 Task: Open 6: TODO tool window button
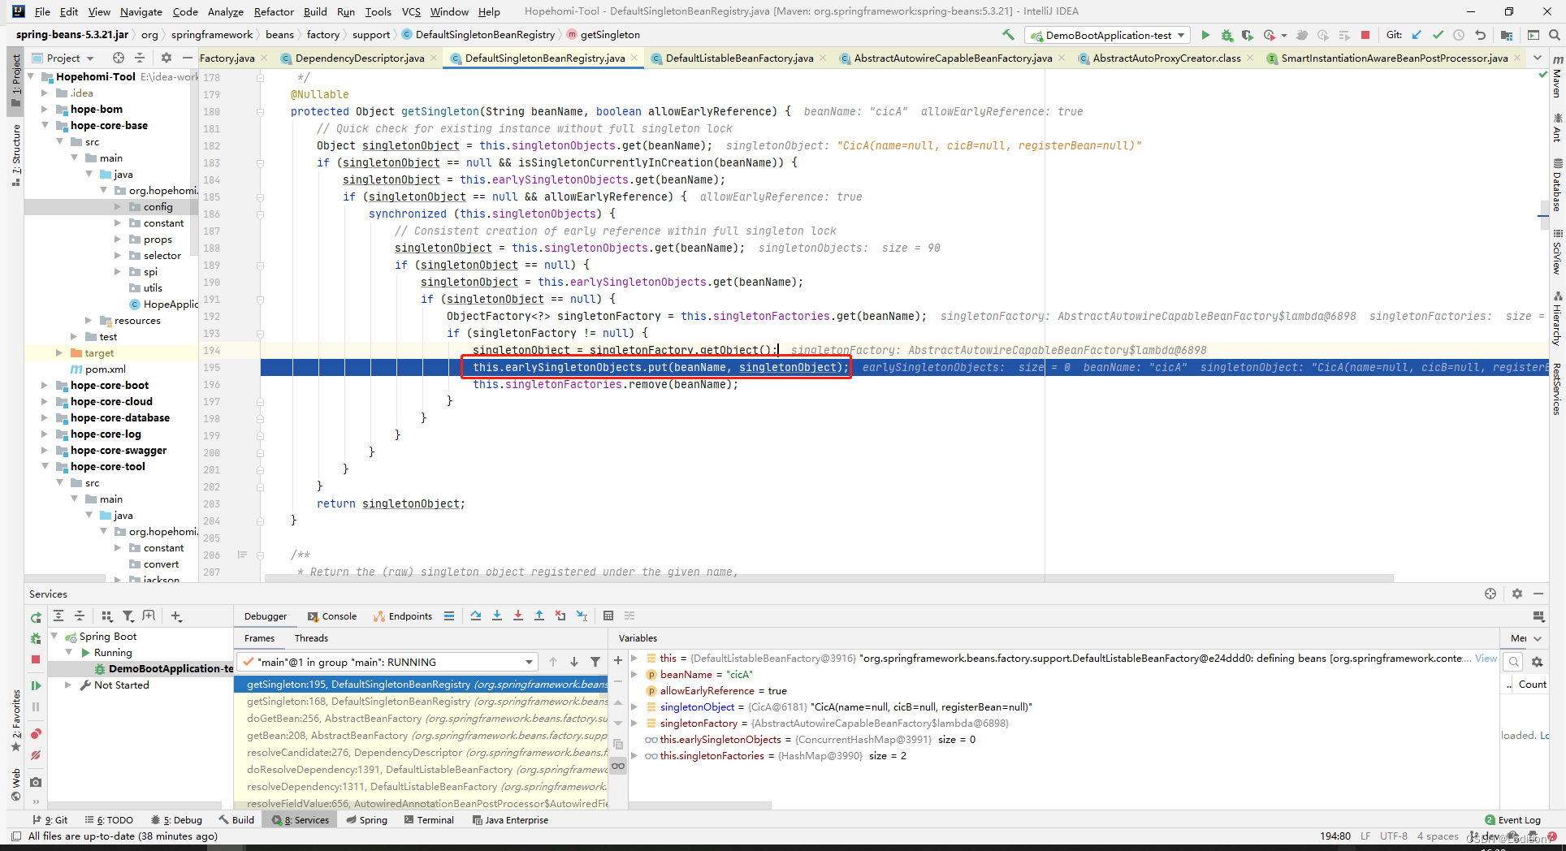tap(109, 820)
